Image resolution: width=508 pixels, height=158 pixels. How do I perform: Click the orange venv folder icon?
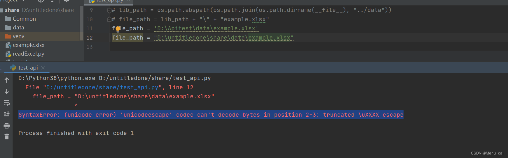tap(8, 36)
